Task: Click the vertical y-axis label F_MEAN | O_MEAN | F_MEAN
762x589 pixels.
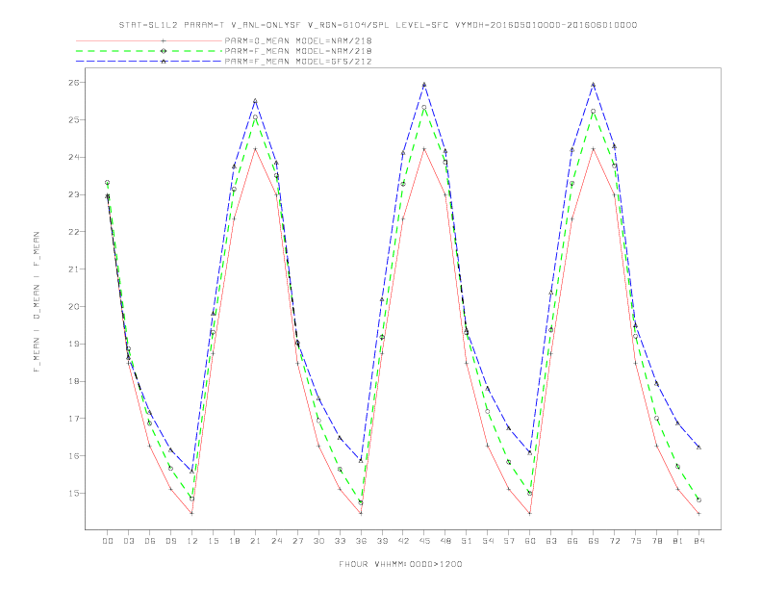Action: (36, 302)
